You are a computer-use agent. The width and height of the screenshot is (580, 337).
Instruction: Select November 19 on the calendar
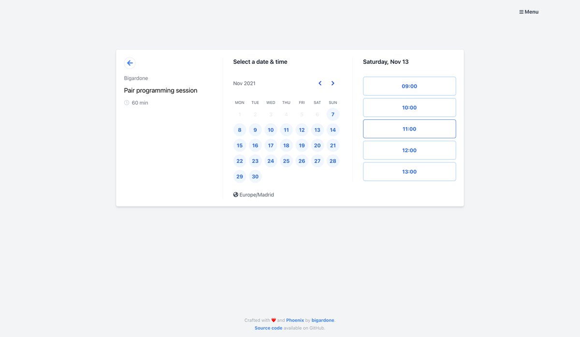pos(302,146)
